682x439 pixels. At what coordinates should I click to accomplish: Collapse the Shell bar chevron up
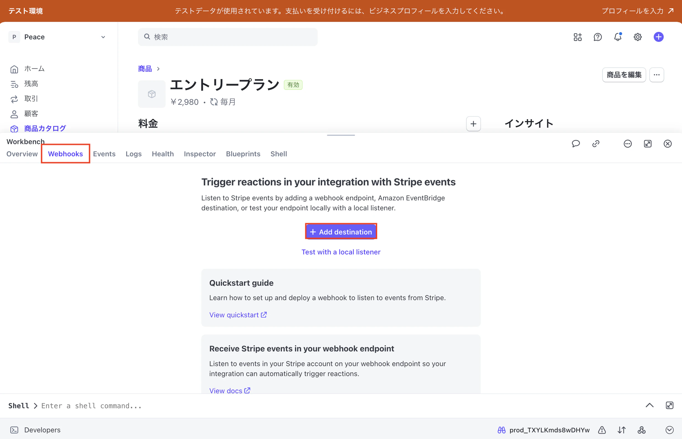tap(650, 405)
